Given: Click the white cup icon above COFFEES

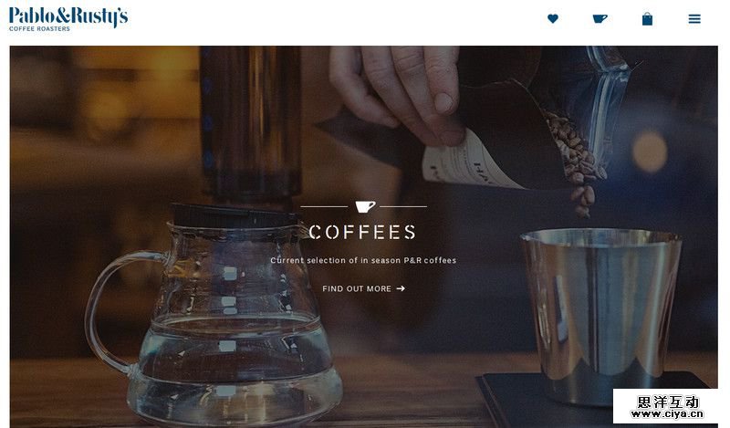Looking at the screenshot, I should pyautogui.click(x=364, y=206).
